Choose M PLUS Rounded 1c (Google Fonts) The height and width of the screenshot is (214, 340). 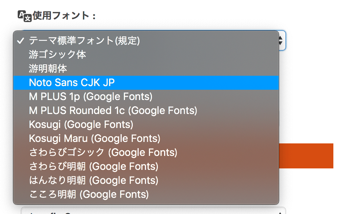pyautogui.click(x=146, y=110)
